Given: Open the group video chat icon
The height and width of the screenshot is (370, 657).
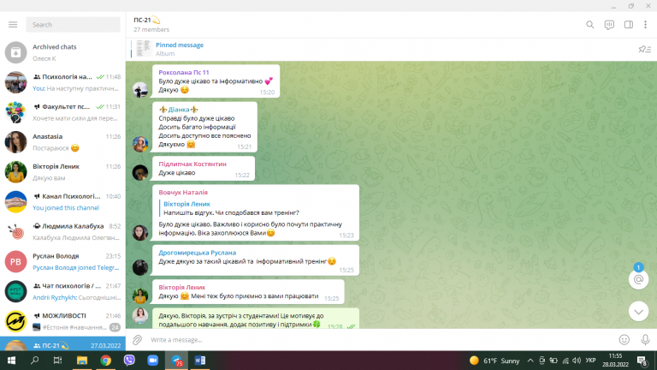Looking at the screenshot, I should tap(609, 25).
